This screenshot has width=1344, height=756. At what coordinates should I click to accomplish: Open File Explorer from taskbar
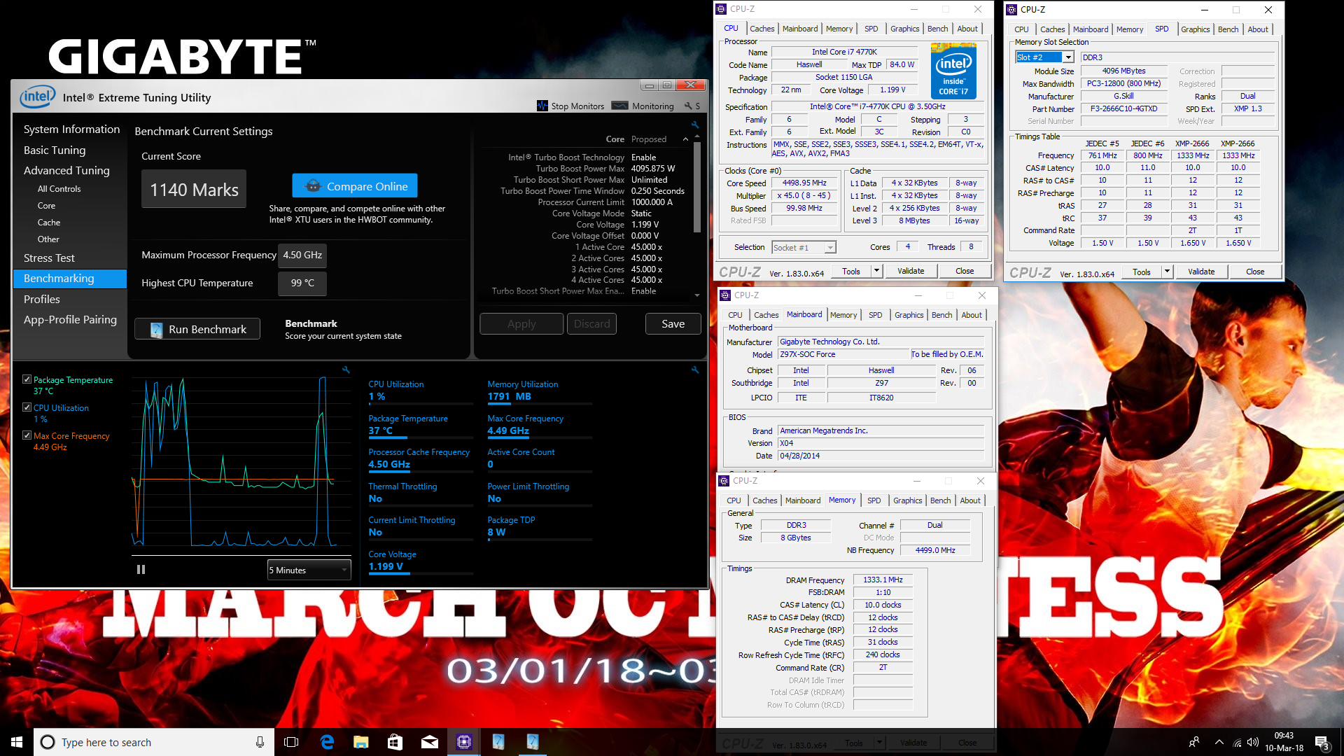click(361, 742)
